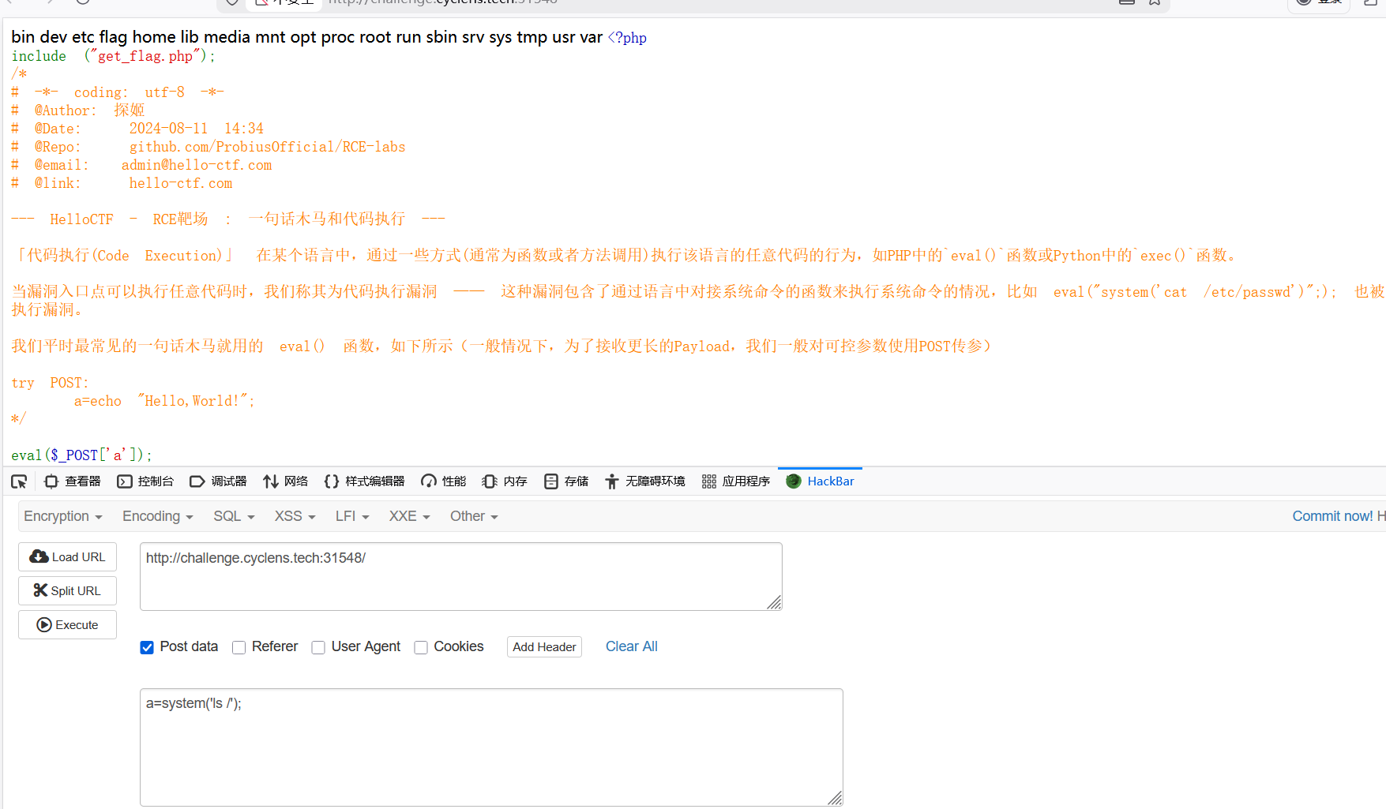
Task: Uncheck the Post data checkbox
Action: click(147, 648)
